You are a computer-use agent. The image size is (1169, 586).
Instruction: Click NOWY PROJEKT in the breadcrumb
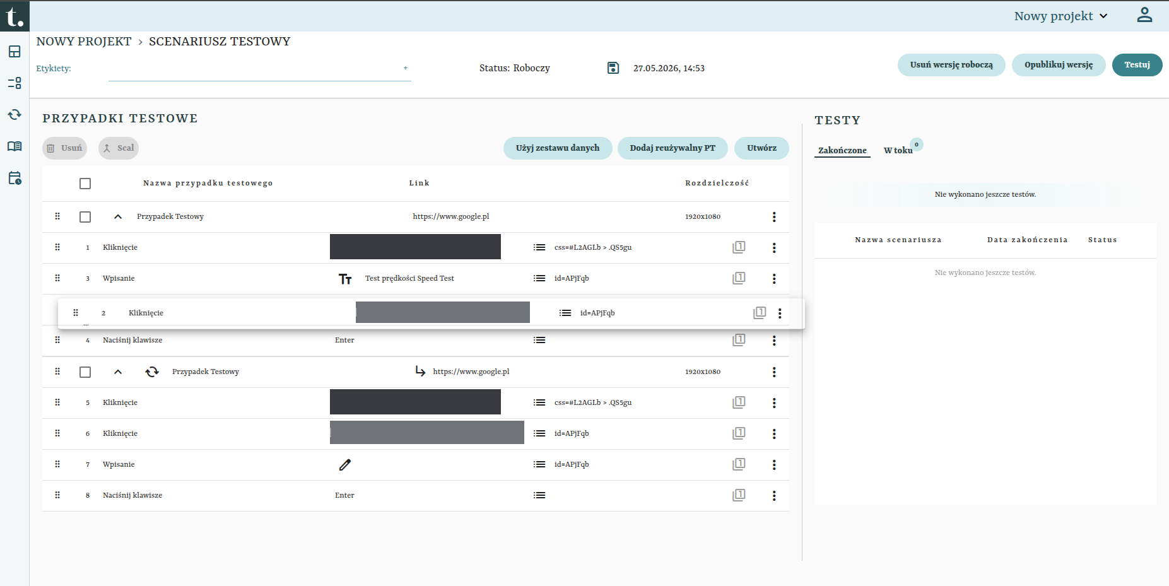click(x=84, y=42)
